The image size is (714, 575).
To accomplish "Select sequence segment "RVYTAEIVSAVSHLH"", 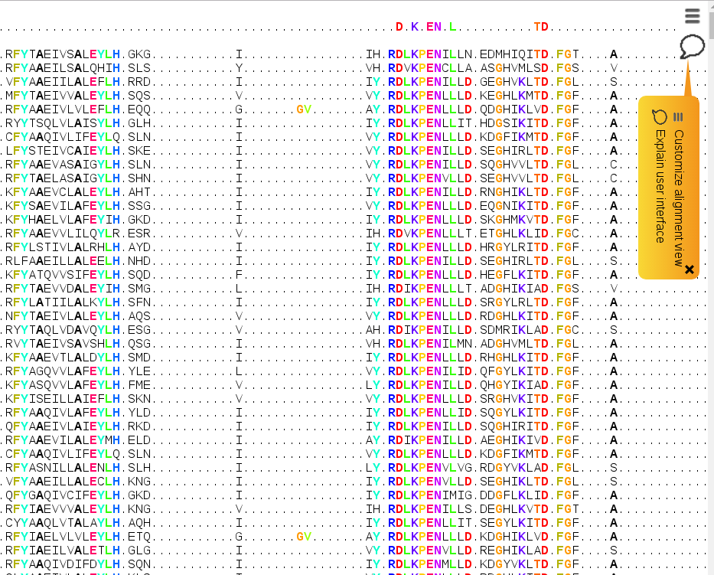I will tap(63, 344).
